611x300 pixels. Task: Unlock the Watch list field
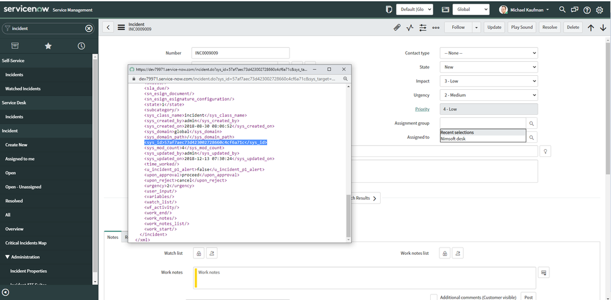[x=199, y=253]
